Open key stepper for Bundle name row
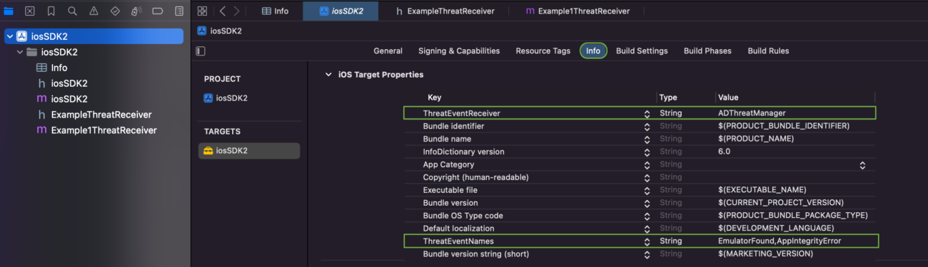Viewport: 928px width, 267px height. pos(647,139)
